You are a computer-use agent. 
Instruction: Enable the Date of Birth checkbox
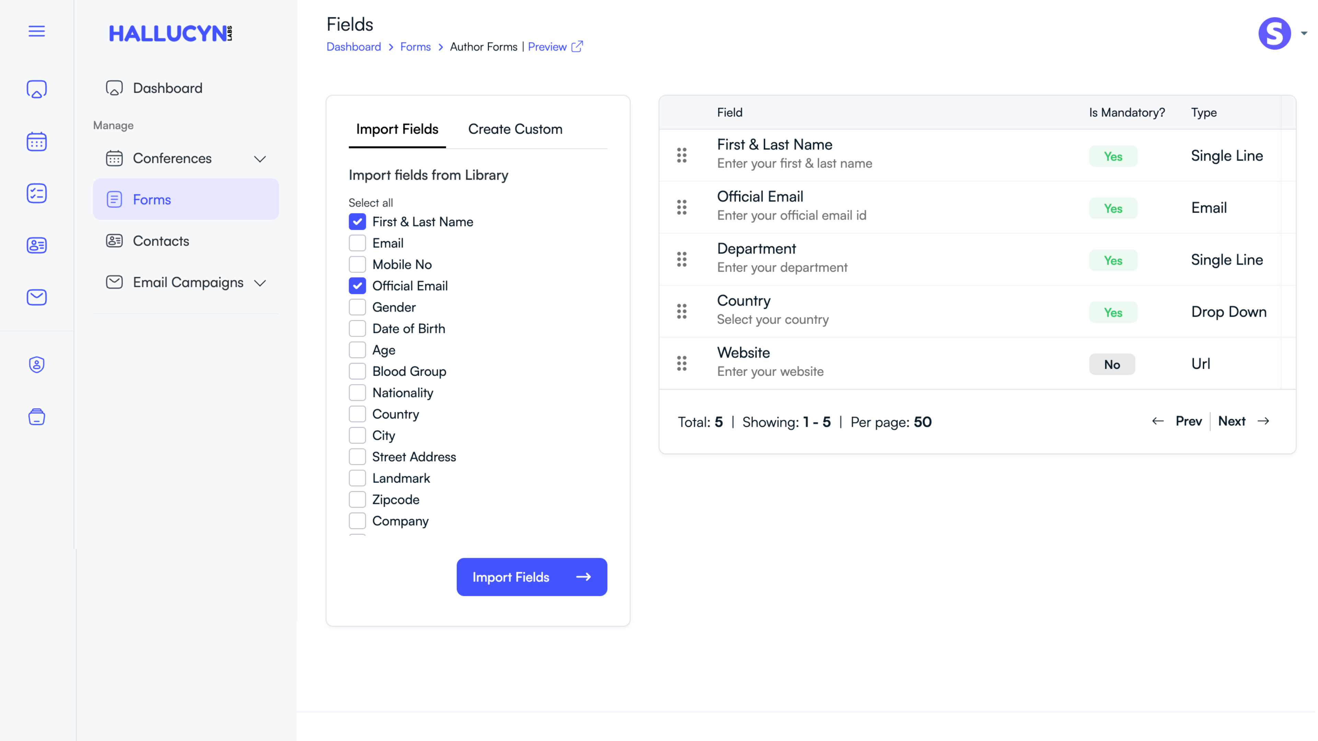tap(357, 328)
